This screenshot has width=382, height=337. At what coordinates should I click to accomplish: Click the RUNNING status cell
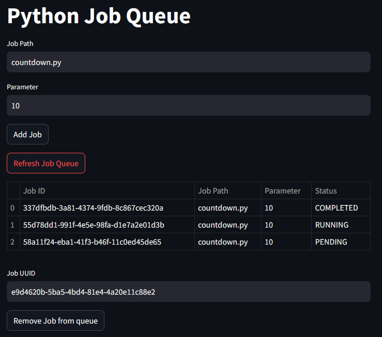coord(332,225)
